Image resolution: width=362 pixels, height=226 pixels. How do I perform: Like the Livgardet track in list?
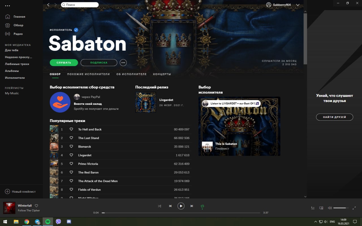point(71,155)
